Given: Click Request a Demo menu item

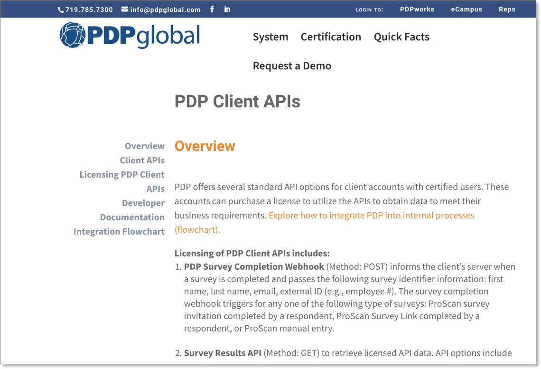Looking at the screenshot, I should [292, 66].
